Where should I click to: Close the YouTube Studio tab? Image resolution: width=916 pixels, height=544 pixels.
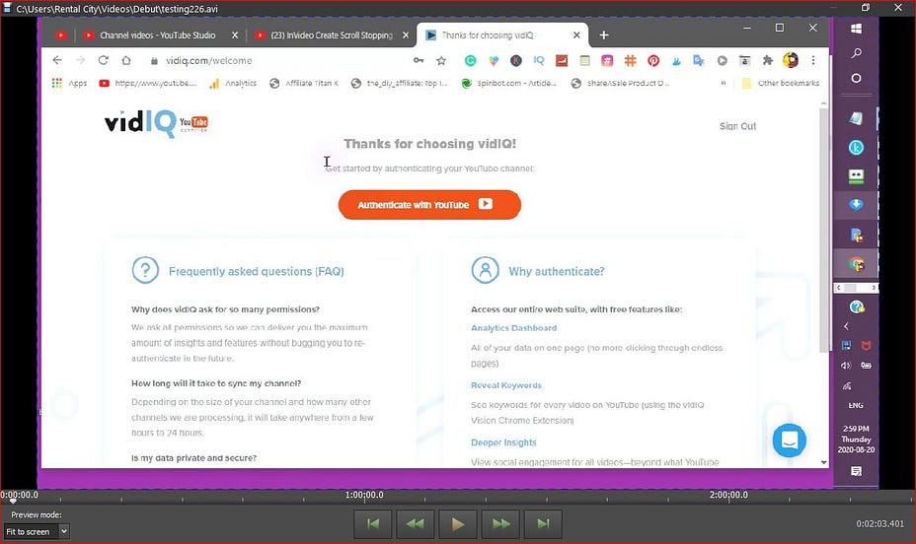[x=235, y=34]
